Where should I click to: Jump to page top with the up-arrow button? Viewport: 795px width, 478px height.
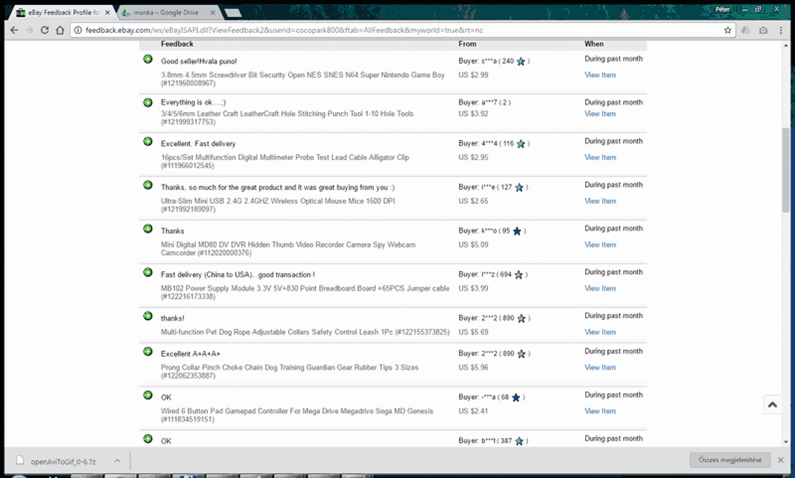pyautogui.click(x=773, y=405)
